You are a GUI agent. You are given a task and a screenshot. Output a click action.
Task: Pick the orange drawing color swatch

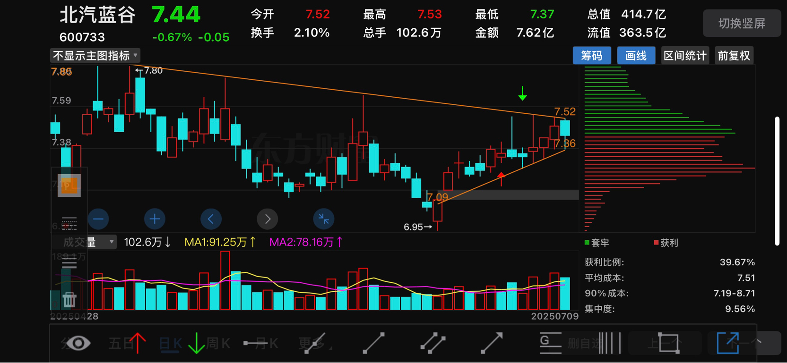point(69,185)
